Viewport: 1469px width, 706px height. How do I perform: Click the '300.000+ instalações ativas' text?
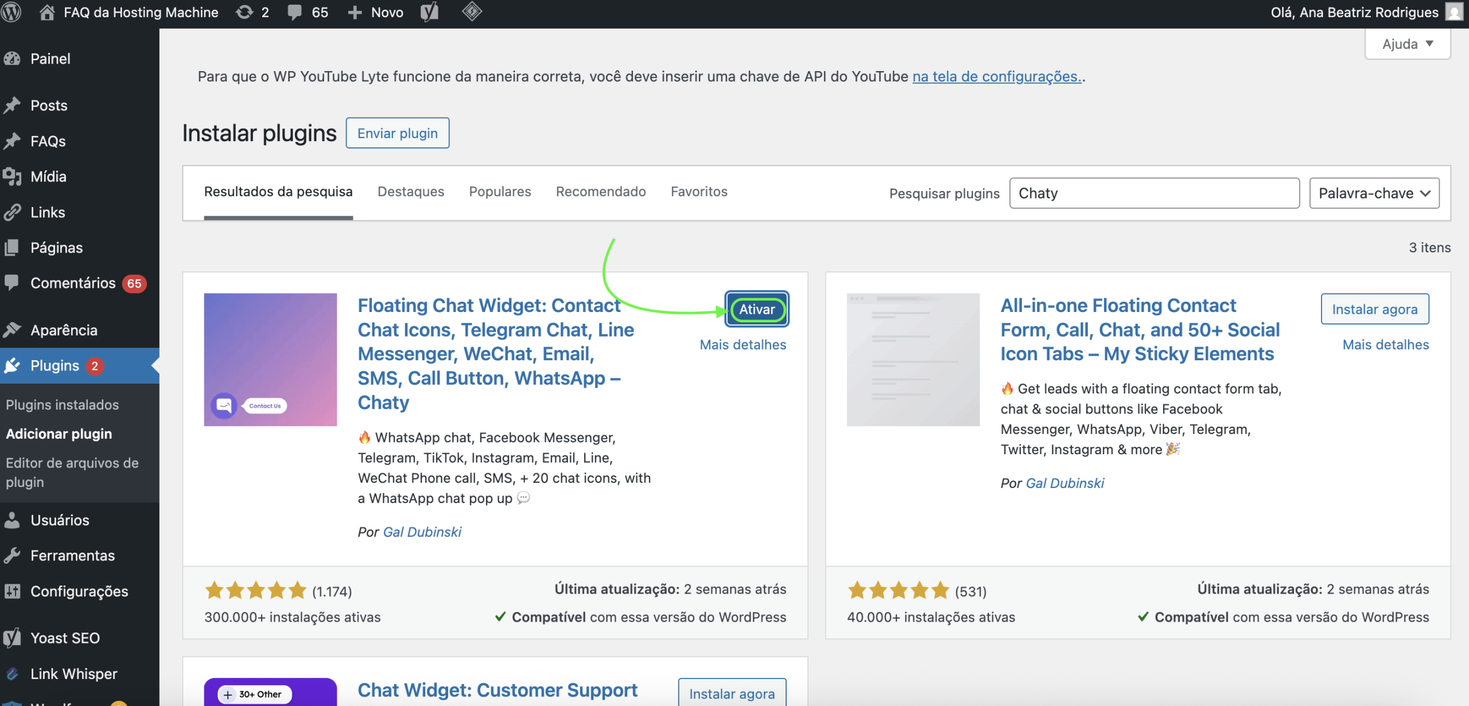coord(293,617)
